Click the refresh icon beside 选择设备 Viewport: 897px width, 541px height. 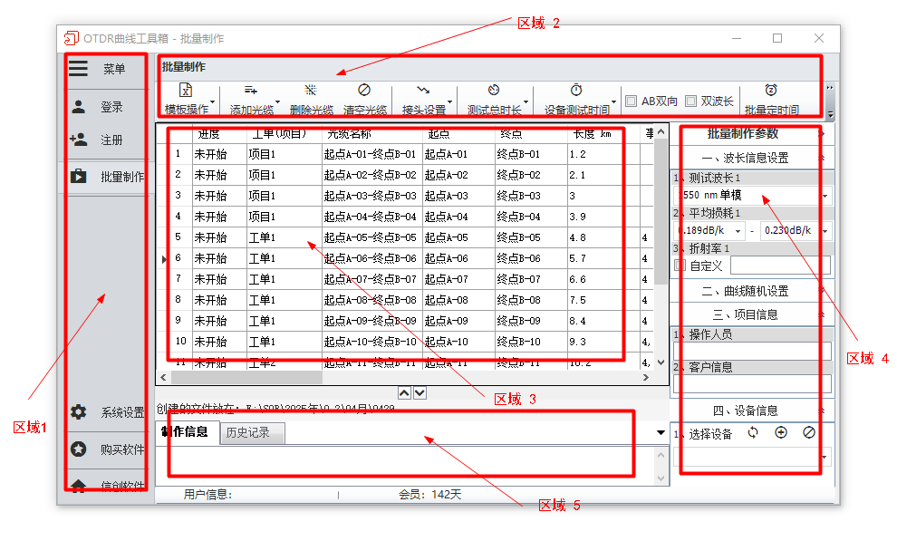[753, 433]
